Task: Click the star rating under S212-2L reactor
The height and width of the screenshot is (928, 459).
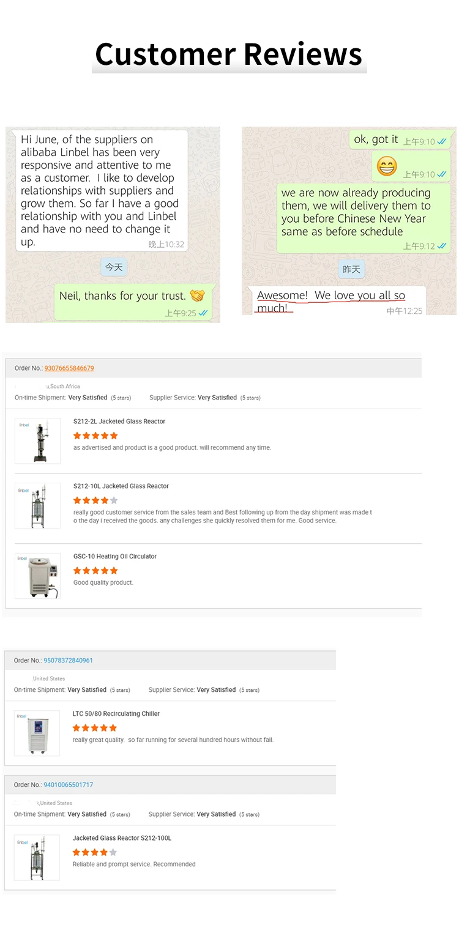Action: click(95, 436)
